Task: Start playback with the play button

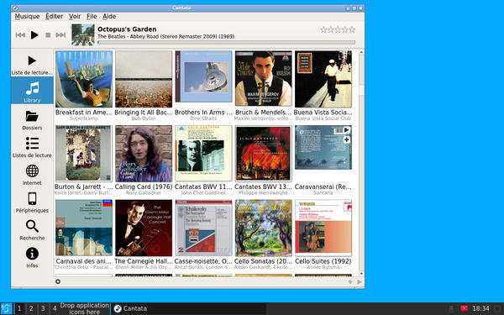Action: point(34,35)
